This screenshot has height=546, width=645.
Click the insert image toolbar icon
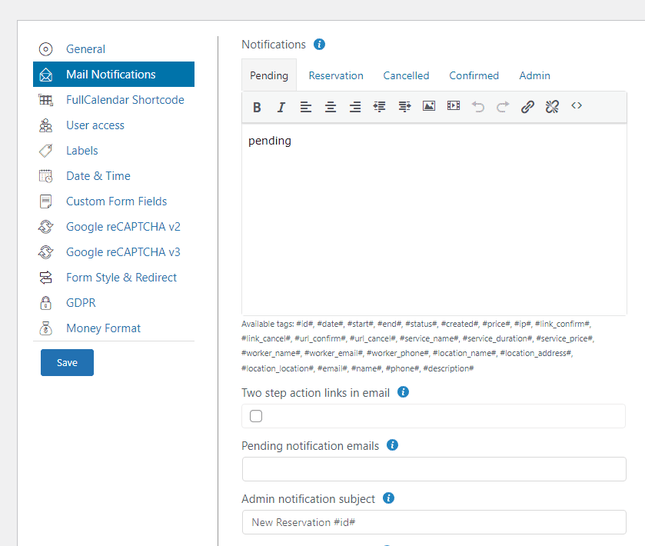click(x=429, y=106)
